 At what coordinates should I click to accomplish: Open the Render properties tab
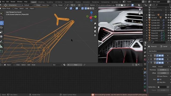[x=145, y=45]
